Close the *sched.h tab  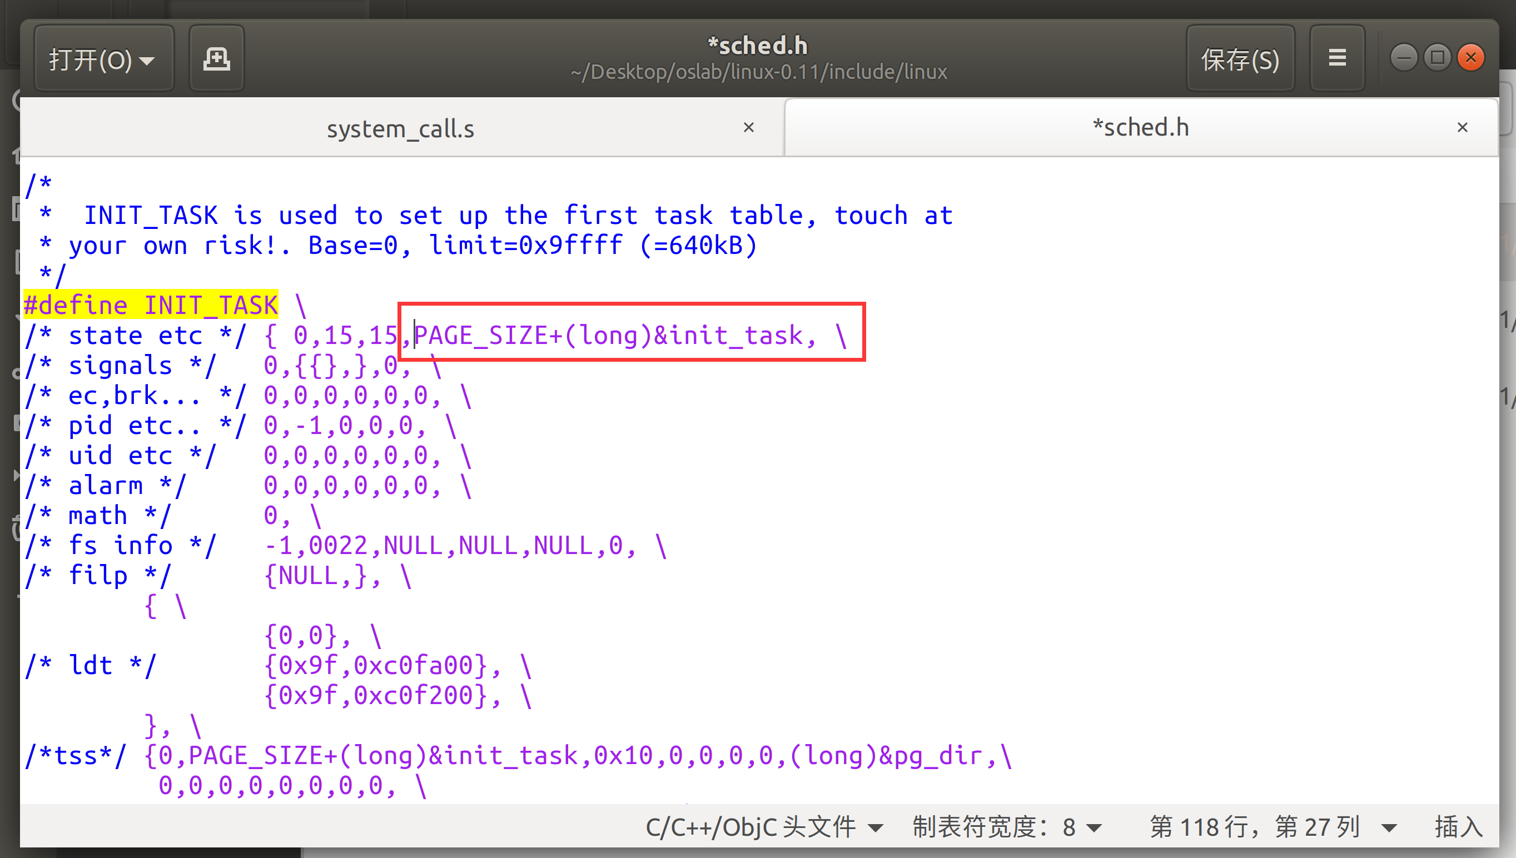coord(1463,127)
